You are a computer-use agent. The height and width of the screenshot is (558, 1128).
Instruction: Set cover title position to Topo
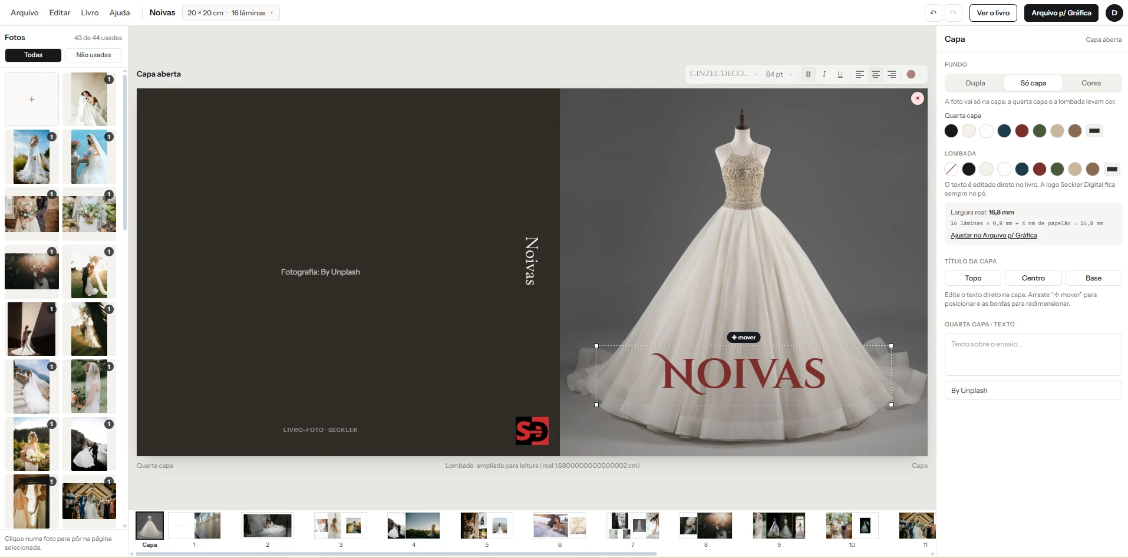[973, 278]
